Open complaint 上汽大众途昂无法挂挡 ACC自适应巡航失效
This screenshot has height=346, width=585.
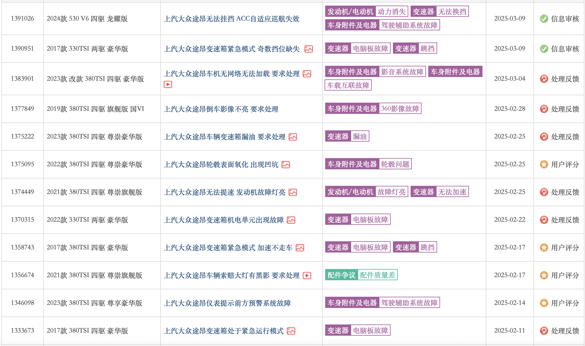(x=232, y=19)
